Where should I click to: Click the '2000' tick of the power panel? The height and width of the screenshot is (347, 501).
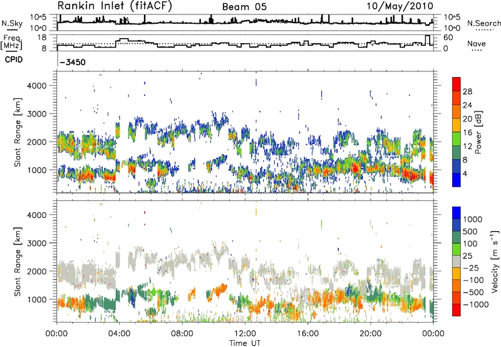(36, 142)
